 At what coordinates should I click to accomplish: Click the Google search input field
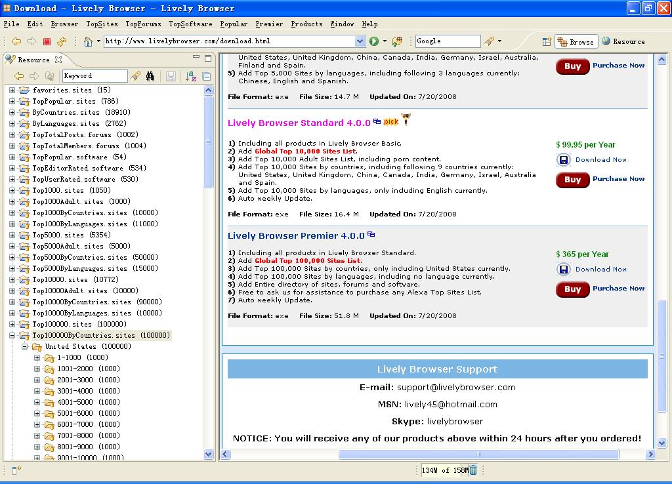(448, 41)
